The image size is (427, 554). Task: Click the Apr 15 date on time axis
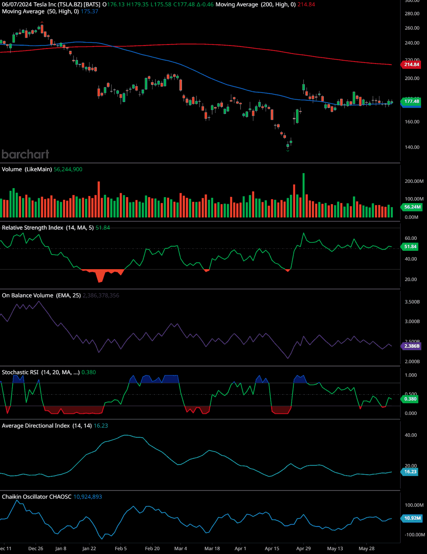(272, 548)
